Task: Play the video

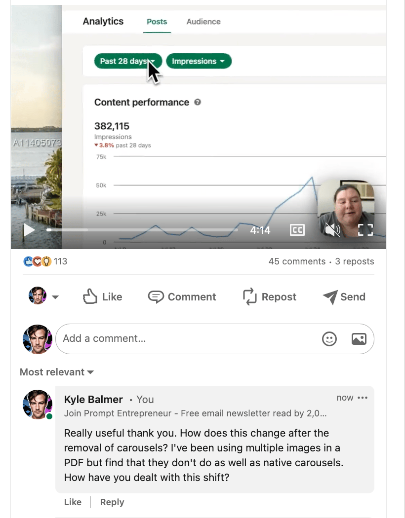Action: pyautogui.click(x=29, y=230)
